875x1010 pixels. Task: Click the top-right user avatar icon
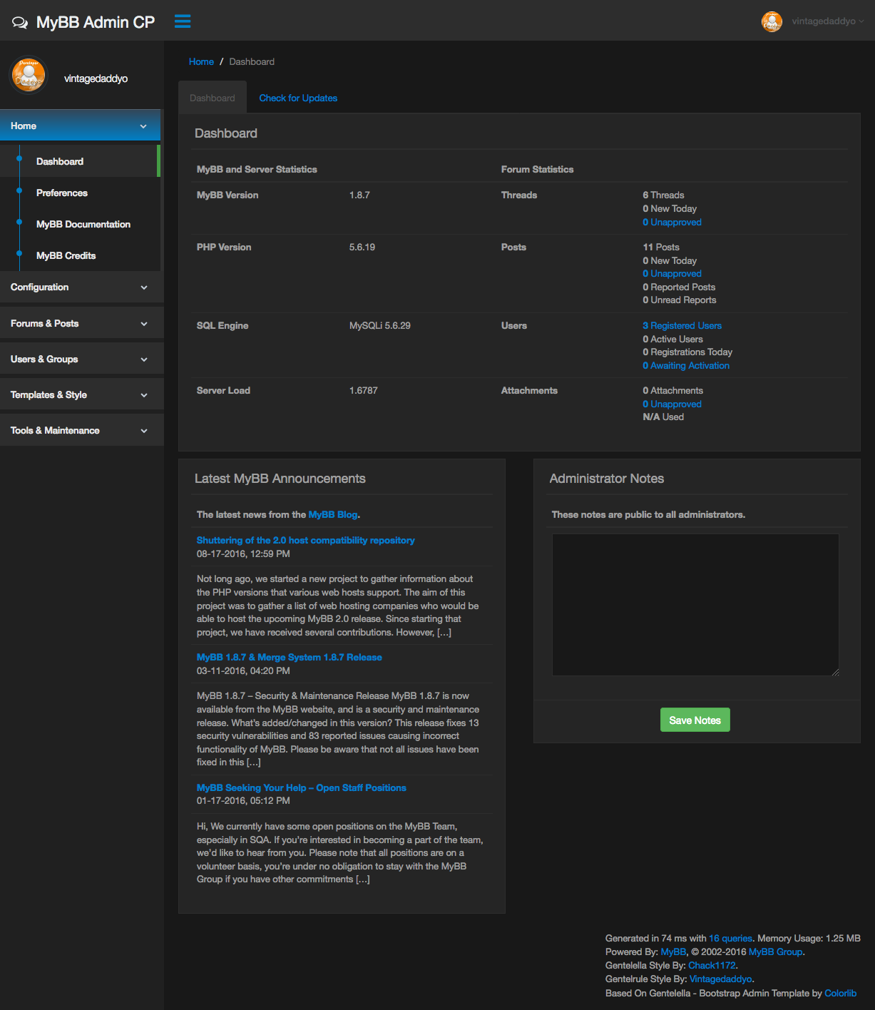(772, 21)
